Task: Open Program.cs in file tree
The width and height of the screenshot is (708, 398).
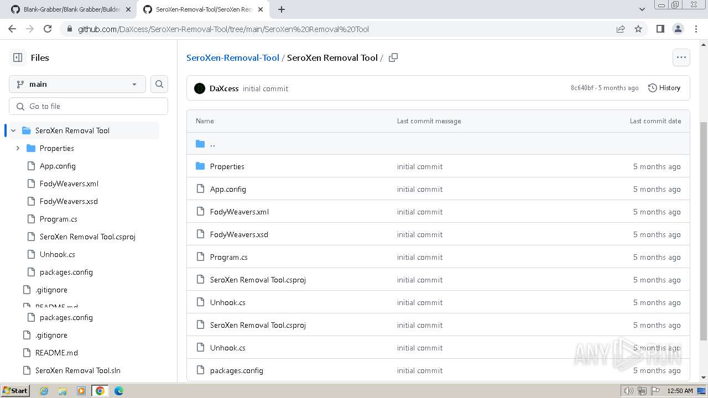Action: click(59, 219)
